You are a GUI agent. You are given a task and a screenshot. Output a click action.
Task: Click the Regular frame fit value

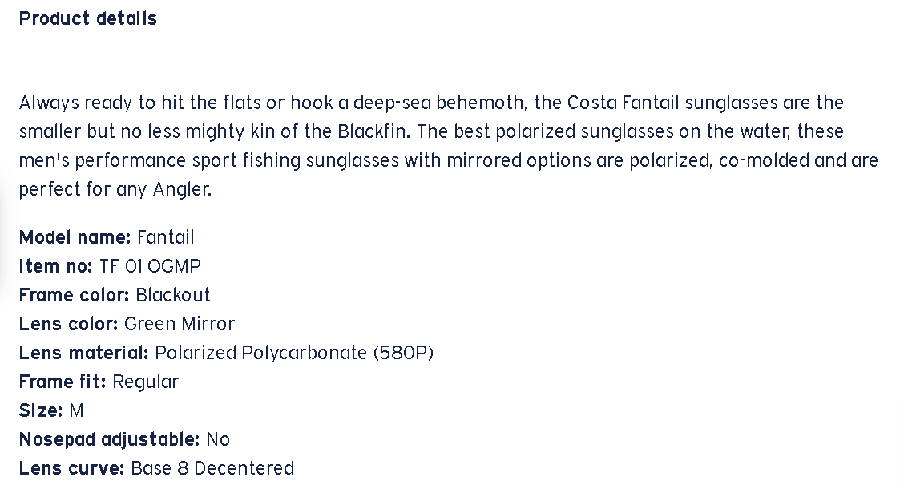pos(146,382)
